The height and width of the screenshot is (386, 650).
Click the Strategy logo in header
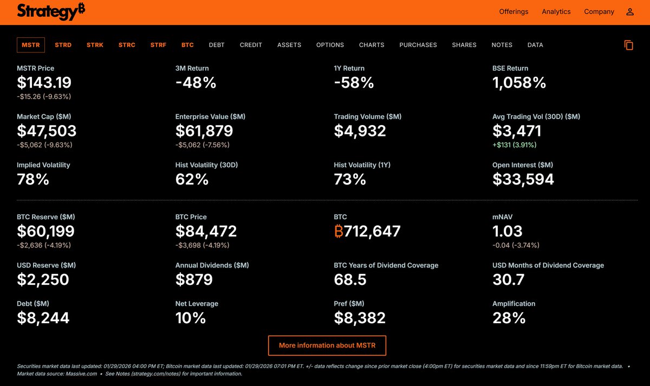click(51, 11)
